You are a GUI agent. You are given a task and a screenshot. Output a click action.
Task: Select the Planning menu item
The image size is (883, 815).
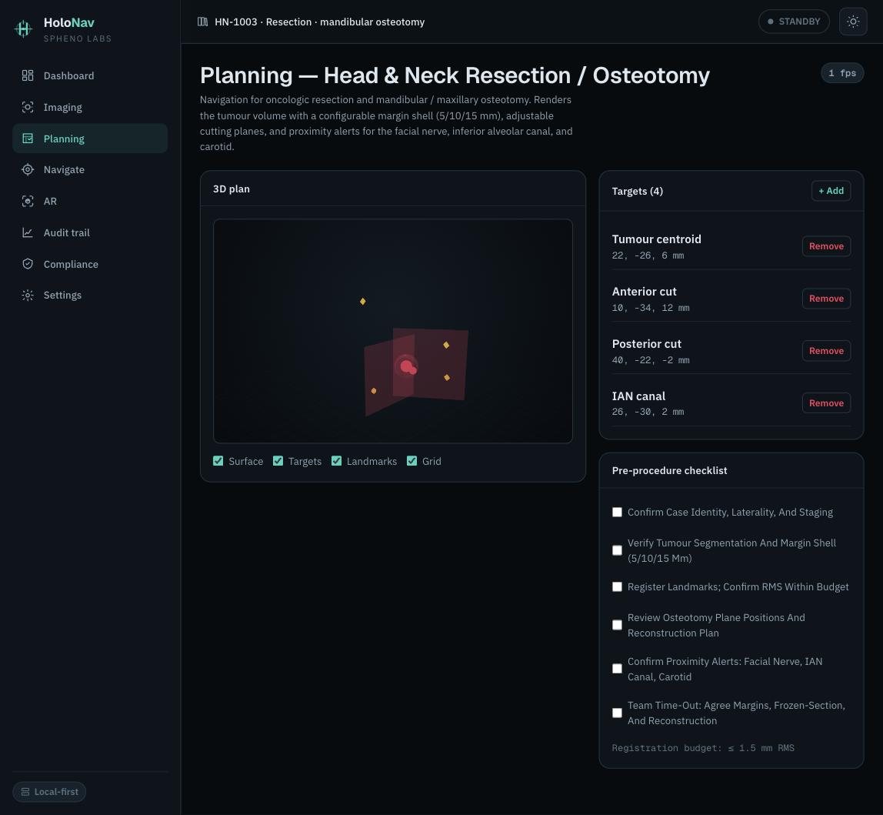click(x=90, y=139)
